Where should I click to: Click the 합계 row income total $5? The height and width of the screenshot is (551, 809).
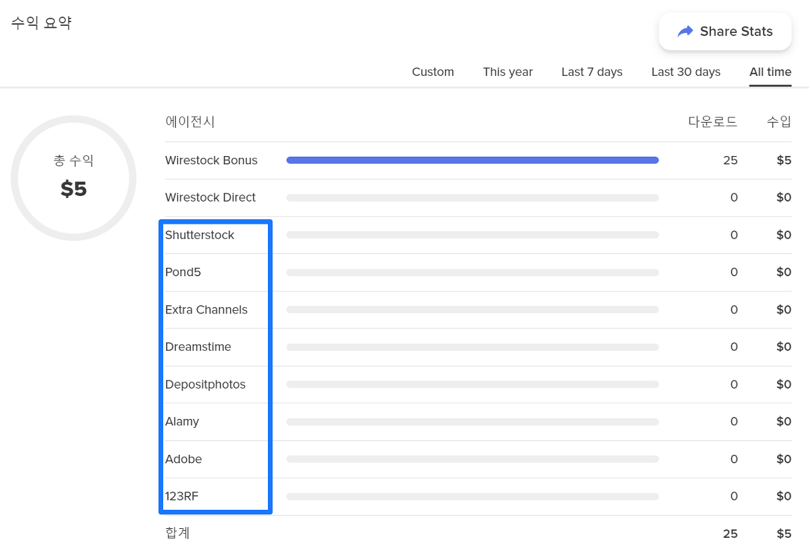coord(784,534)
